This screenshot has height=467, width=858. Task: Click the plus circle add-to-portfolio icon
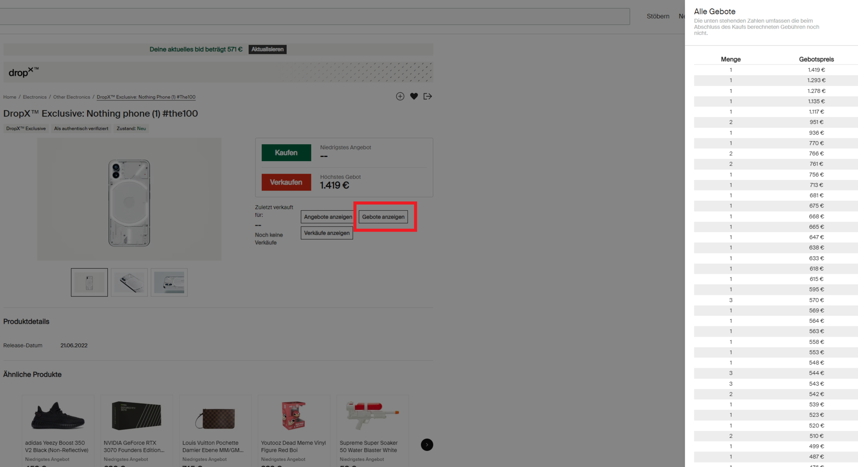point(400,96)
